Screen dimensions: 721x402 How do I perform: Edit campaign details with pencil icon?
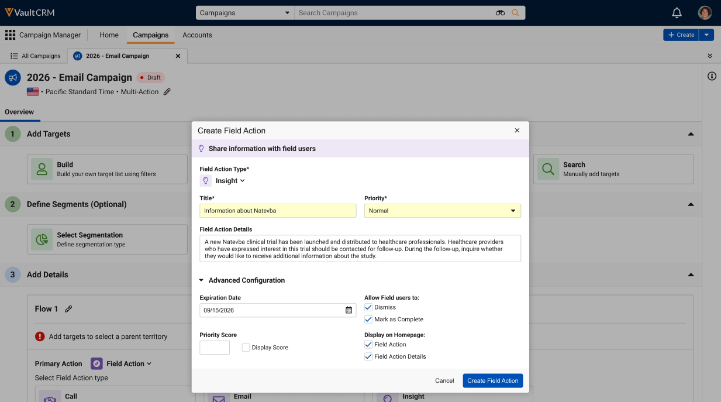(167, 92)
